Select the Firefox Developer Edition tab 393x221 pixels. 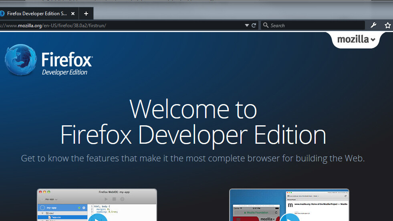click(x=37, y=13)
